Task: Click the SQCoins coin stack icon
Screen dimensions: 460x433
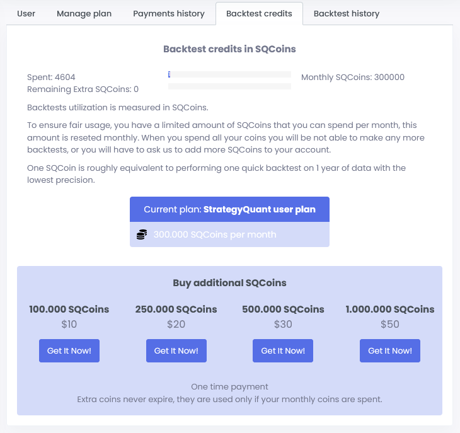Action: coord(142,234)
